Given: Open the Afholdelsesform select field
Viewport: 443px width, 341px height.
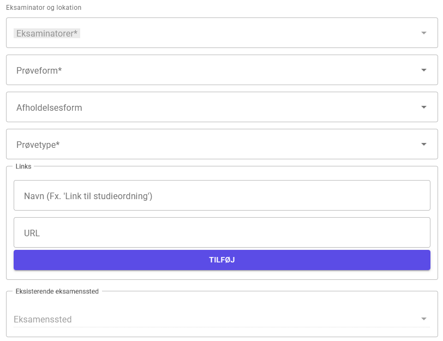Looking at the screenshot, I should point(218,107).
